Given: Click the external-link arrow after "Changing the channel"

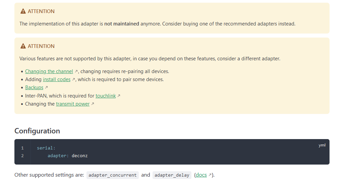Looking at the screenshot, I should coord(76,71).
